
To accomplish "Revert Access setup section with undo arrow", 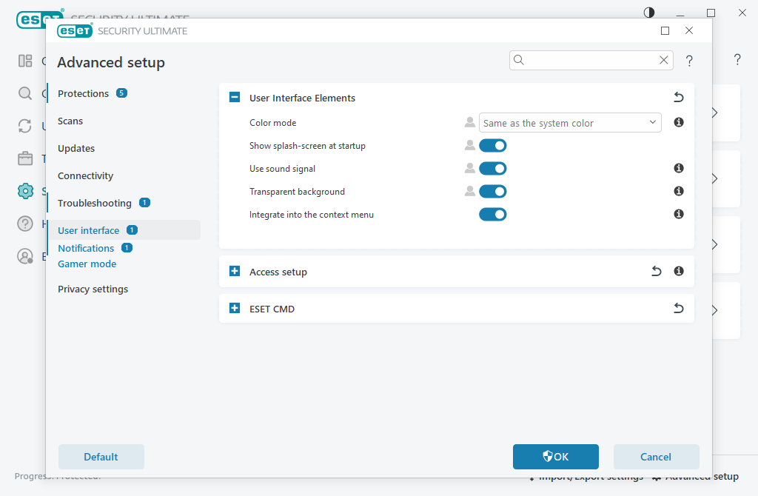I will [x=656, y=271].
